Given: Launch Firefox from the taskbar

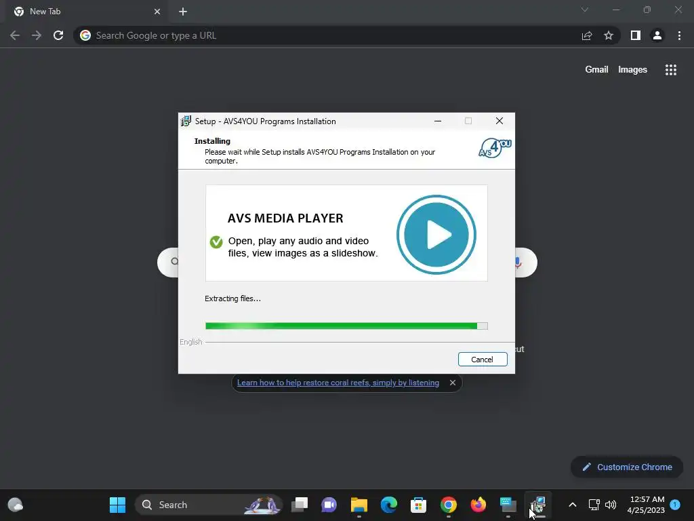Looking at the screenshot, I should (x=478, y=505).
